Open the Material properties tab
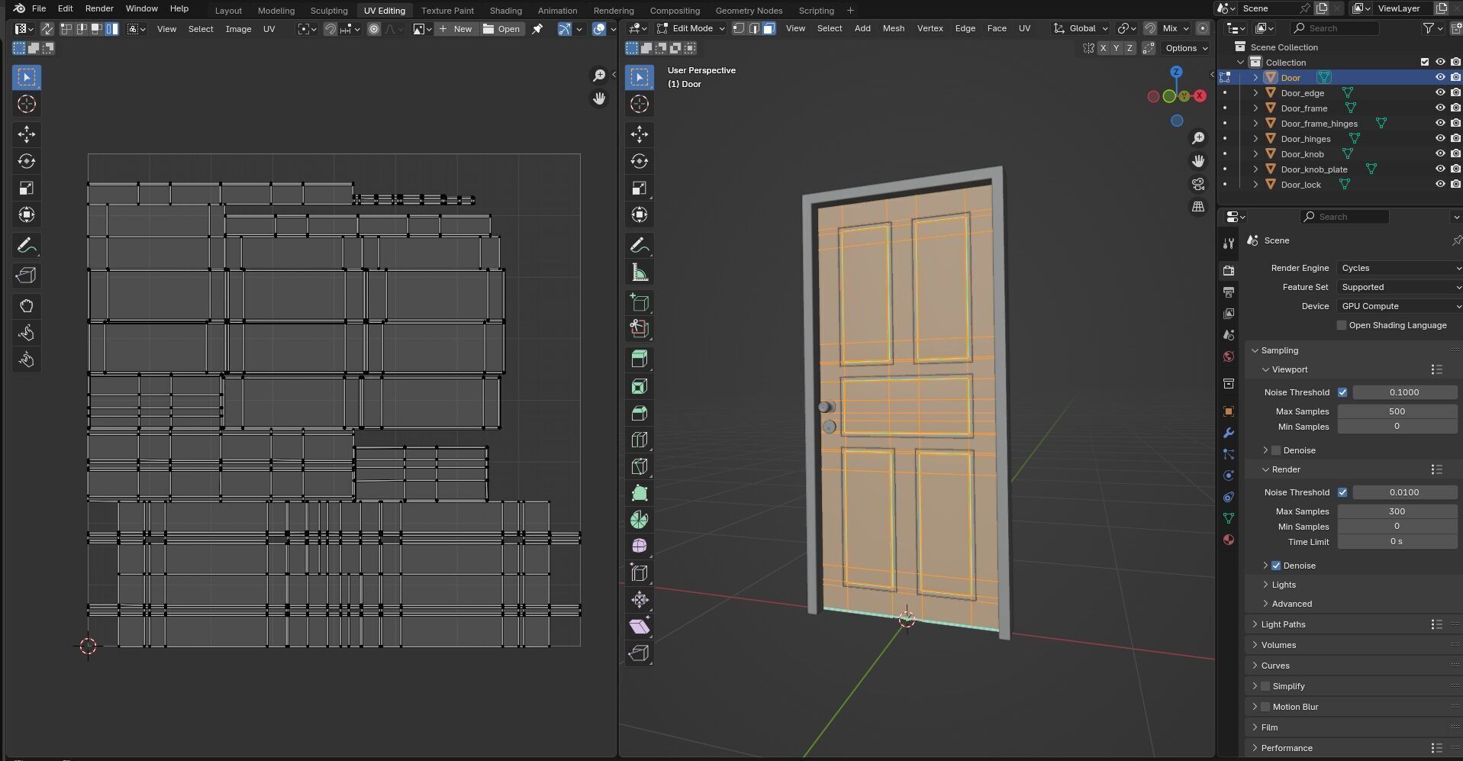This screenshot has height=761, width=1463. (1228, 540)
